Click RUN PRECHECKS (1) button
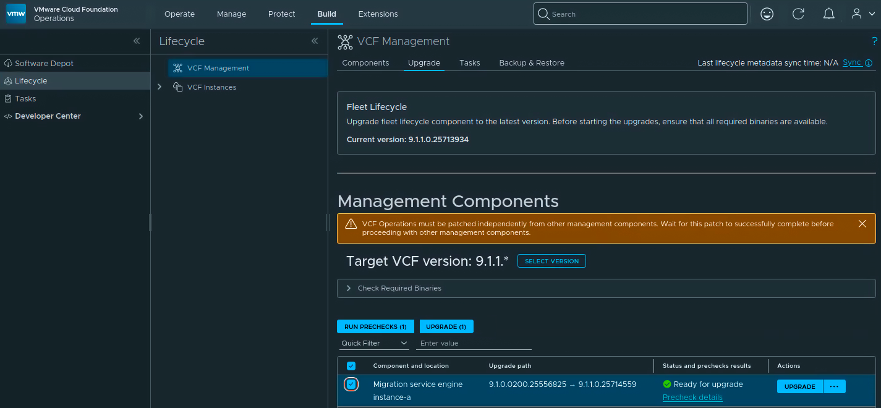 [375, 326]
